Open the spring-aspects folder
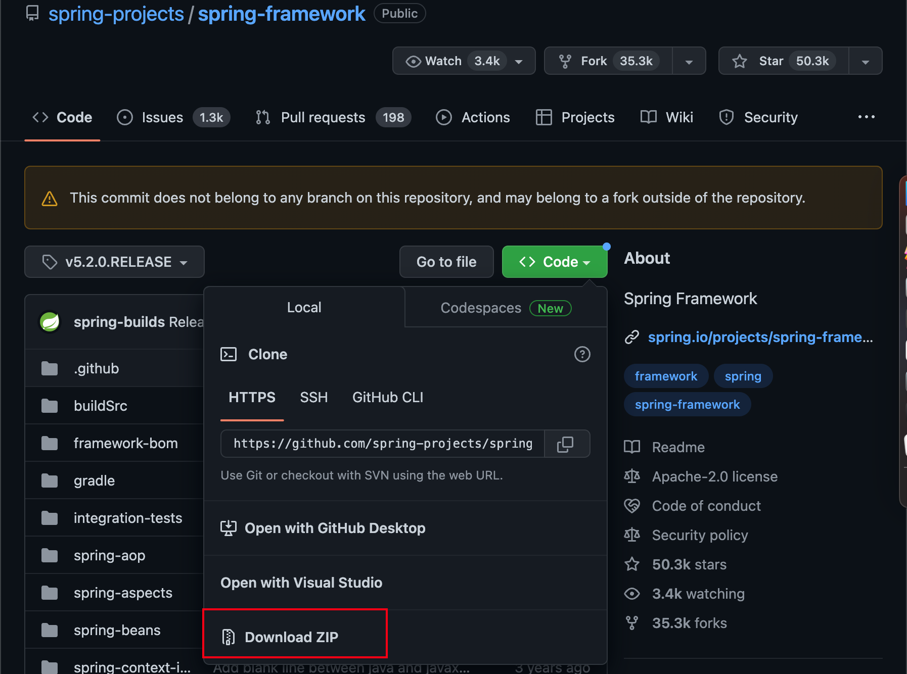This screenshot has width=907, height=674. click(123, 593)
